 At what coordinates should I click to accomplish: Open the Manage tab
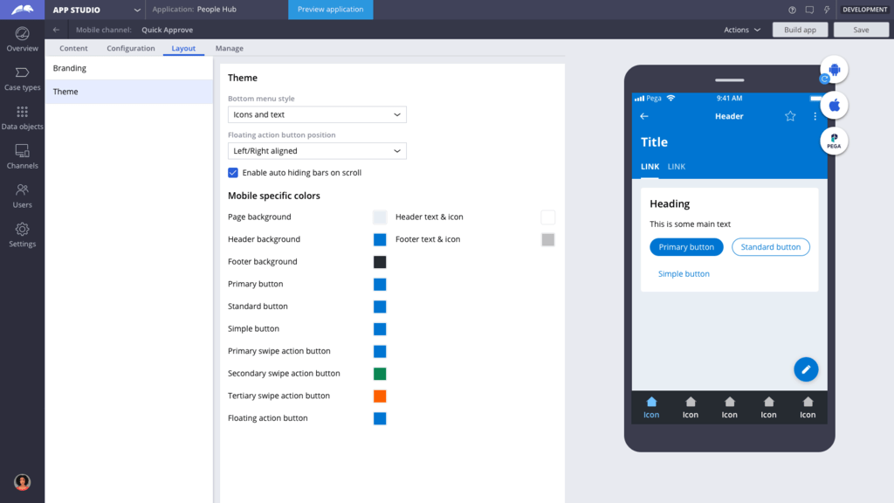[x=229, y=48]
